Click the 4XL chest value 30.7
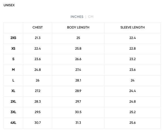The image size is (164, 133). [x=37, y=123]
